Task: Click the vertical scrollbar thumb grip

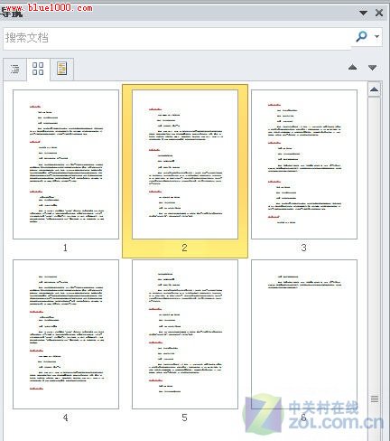Action: coord(375,399)
